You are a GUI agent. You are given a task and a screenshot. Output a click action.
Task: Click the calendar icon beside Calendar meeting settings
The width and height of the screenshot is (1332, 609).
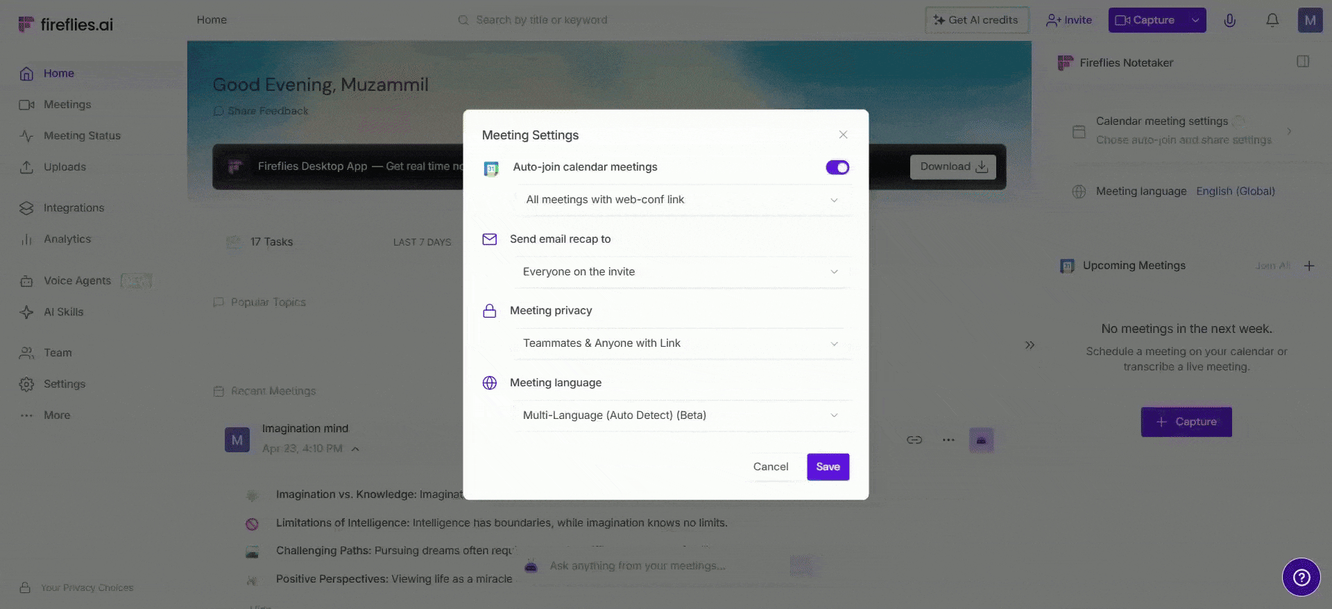[x=1079, y=131]
